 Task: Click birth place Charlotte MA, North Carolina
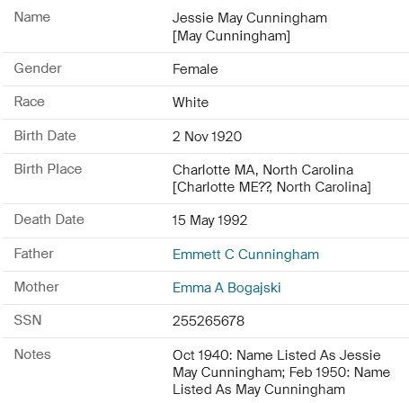(262, 170)
